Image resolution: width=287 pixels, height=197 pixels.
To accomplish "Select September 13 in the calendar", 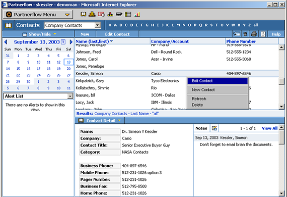I will 68,62.
